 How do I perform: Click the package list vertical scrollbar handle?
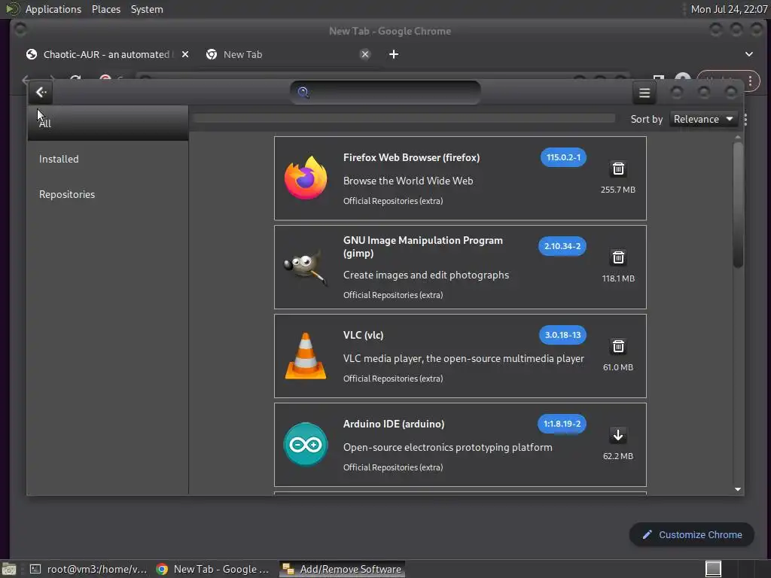click(x=738, y=204)
